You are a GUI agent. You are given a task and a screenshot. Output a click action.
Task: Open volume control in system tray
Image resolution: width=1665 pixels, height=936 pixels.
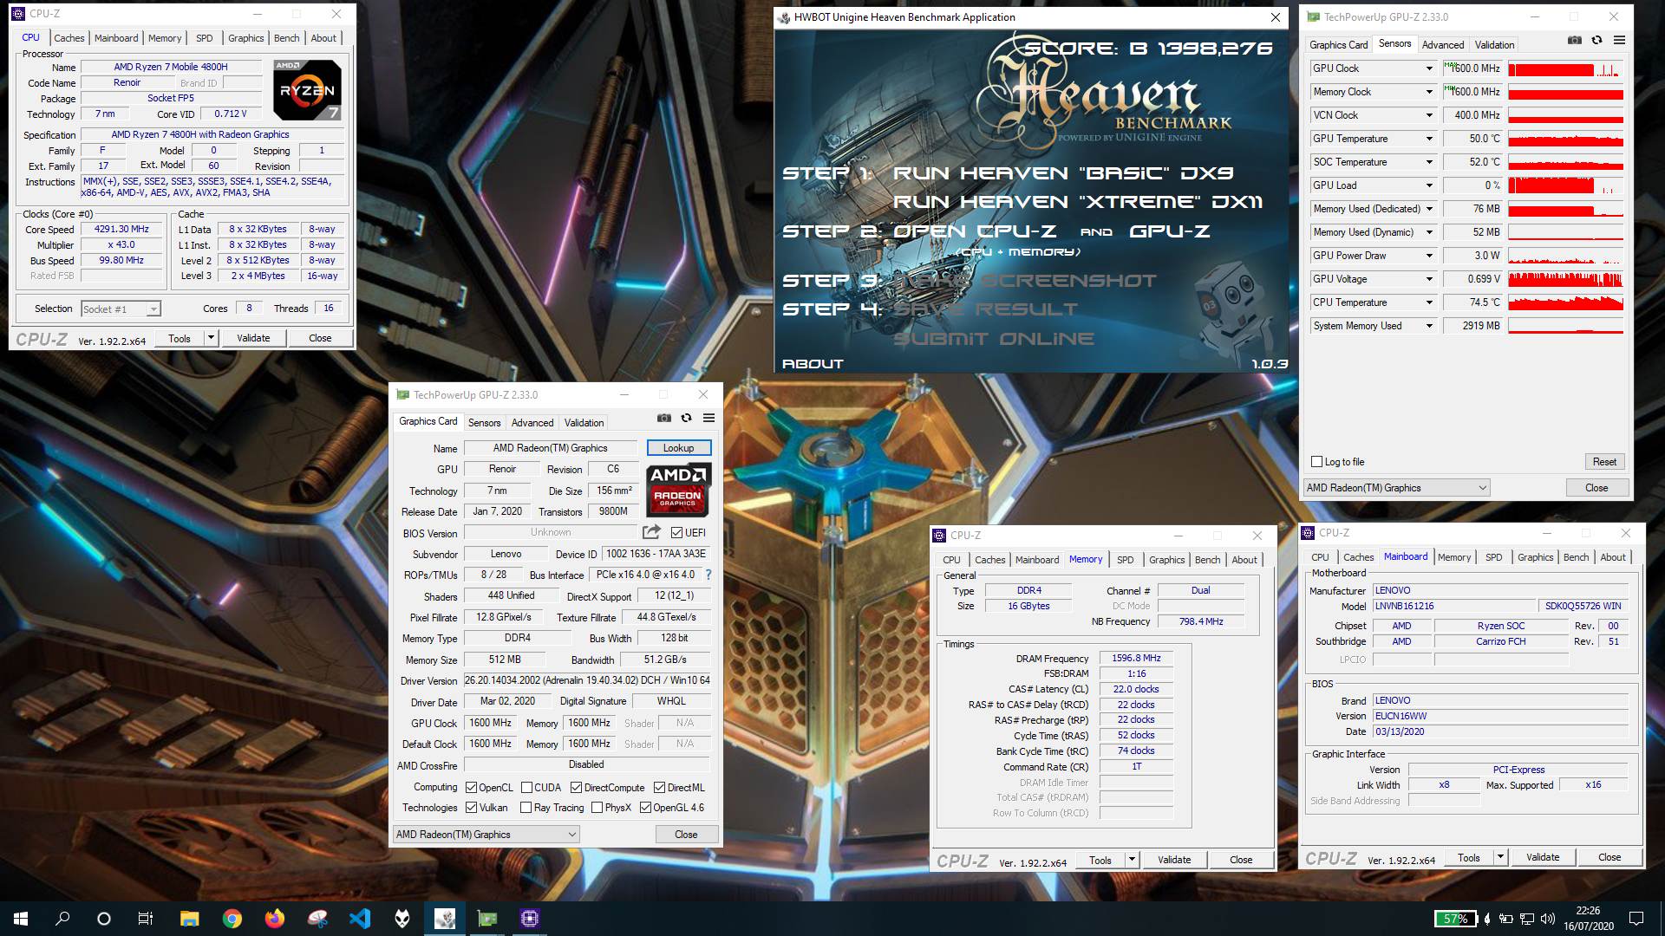click(x=1546, y=919)
